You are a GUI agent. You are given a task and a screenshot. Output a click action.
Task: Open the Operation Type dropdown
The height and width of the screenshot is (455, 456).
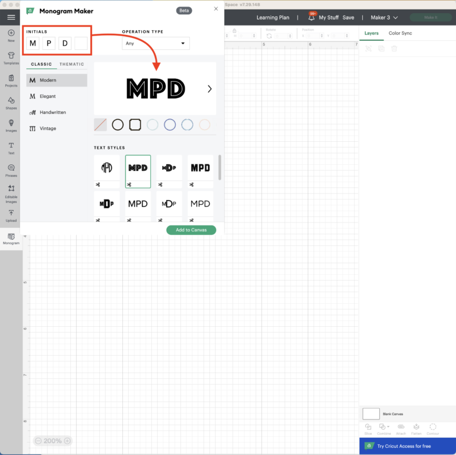tap(156, 43)
